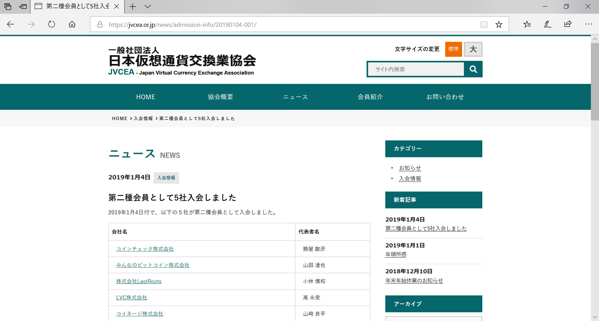The image size is (599, 321).
Task: Open HOME in the navigation menu
Action: [x=146, y=97]
